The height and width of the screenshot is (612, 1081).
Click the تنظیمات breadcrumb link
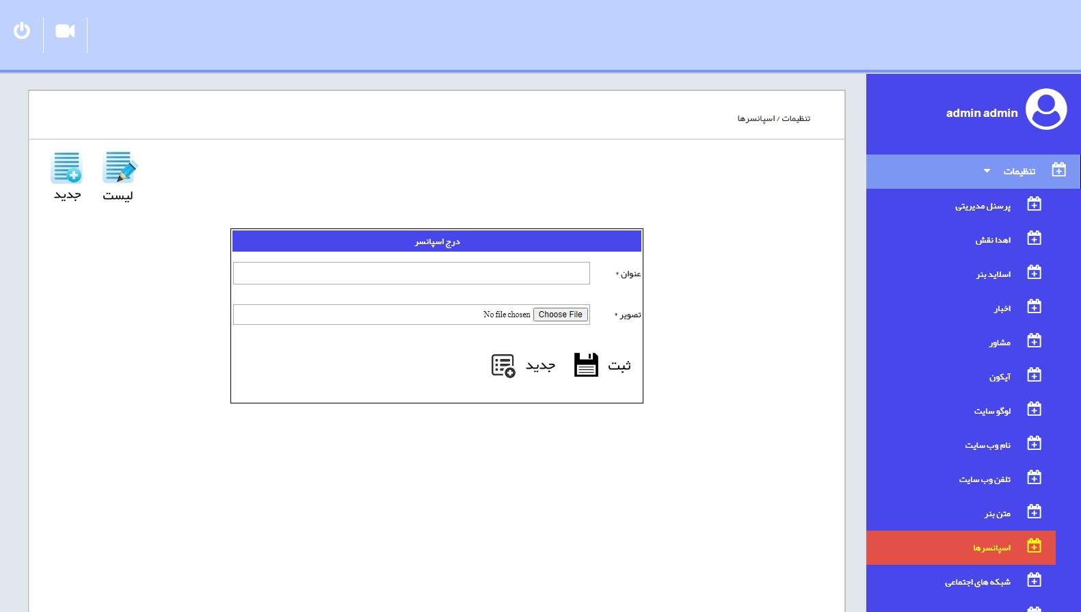coord(796,119)
